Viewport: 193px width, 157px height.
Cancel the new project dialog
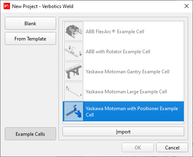coord(172,147)
